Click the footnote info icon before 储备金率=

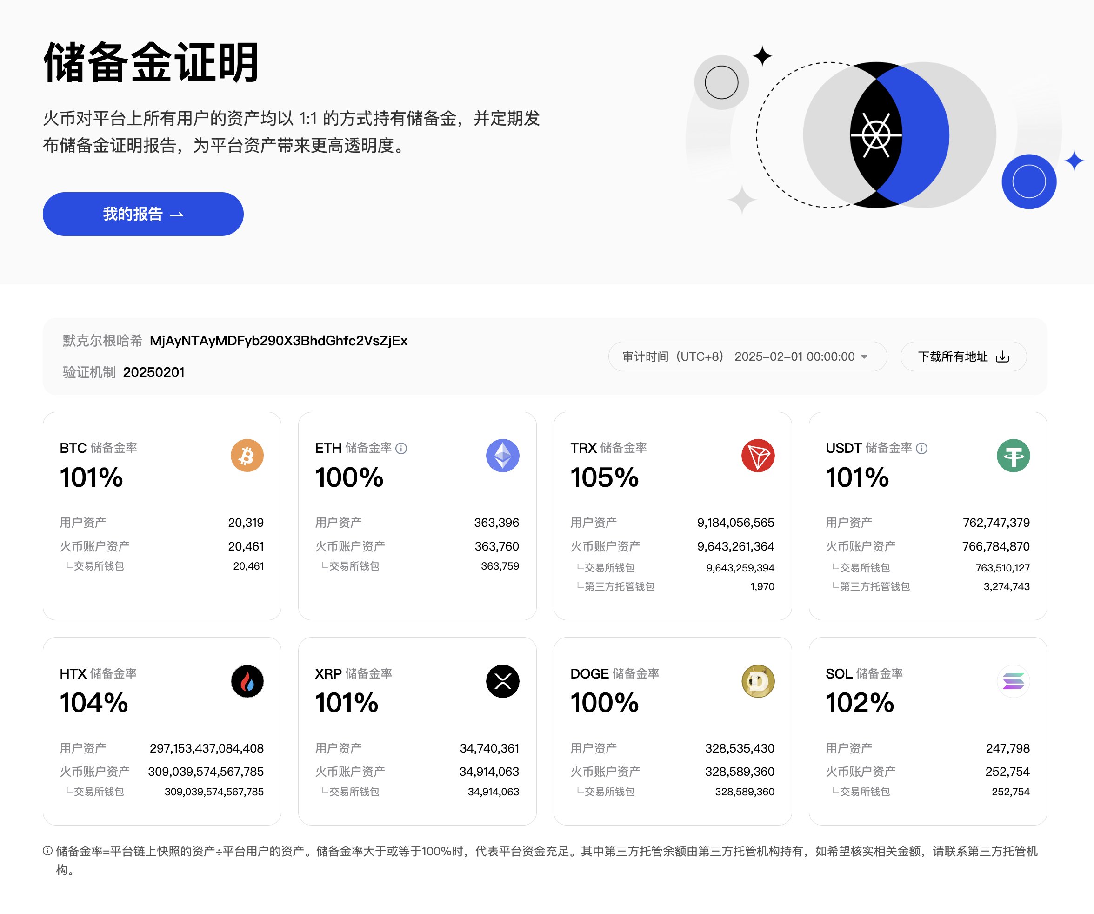(47, 850)
